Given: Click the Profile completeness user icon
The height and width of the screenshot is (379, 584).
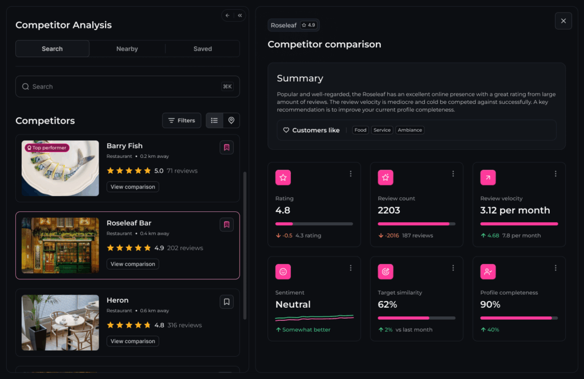Looking at the screenshot, I should (x=488, y=272).
